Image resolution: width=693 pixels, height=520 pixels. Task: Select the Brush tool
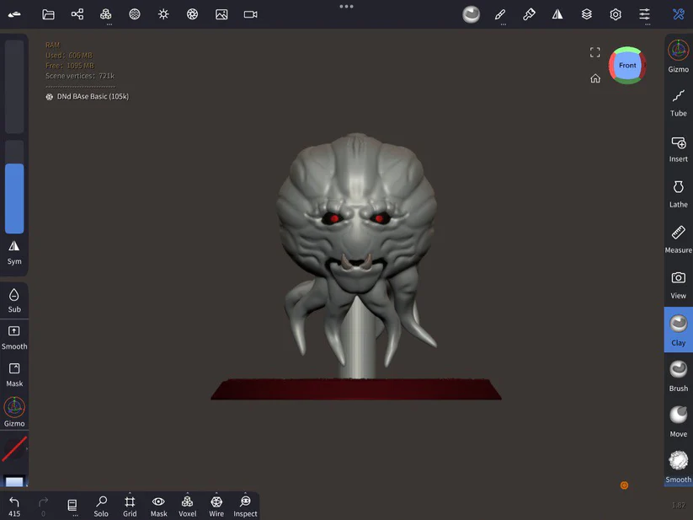click(679, 376)
